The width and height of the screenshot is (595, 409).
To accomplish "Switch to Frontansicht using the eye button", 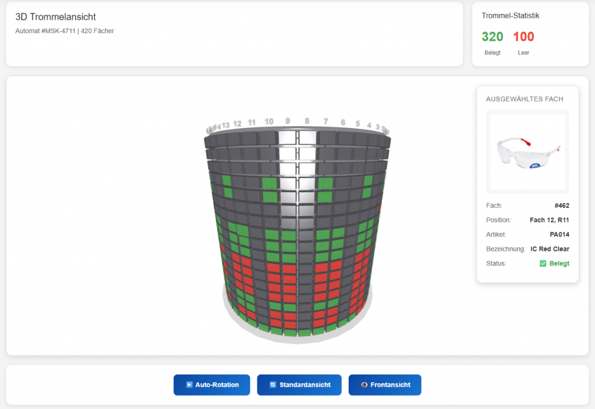I will click(385, 385).
